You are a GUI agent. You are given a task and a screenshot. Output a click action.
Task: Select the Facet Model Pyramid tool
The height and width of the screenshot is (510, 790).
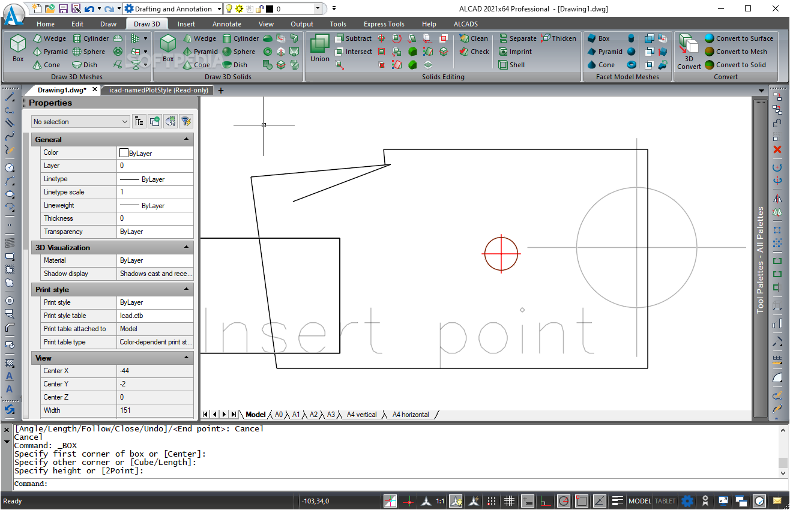[x=605, y=52]
